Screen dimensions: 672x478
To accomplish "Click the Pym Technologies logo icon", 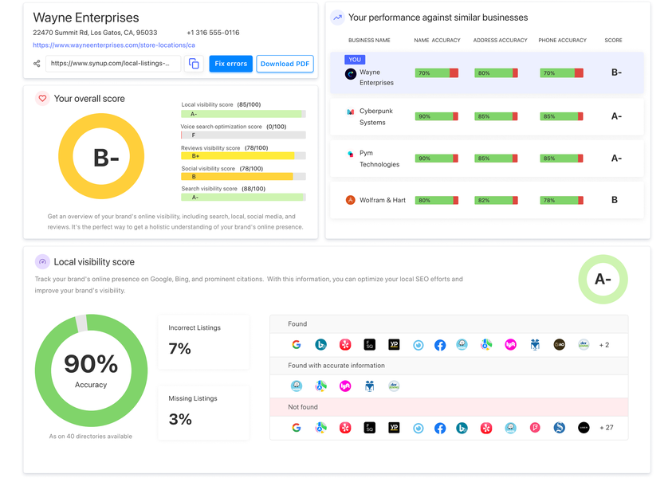I will click(x=351, y=154).
